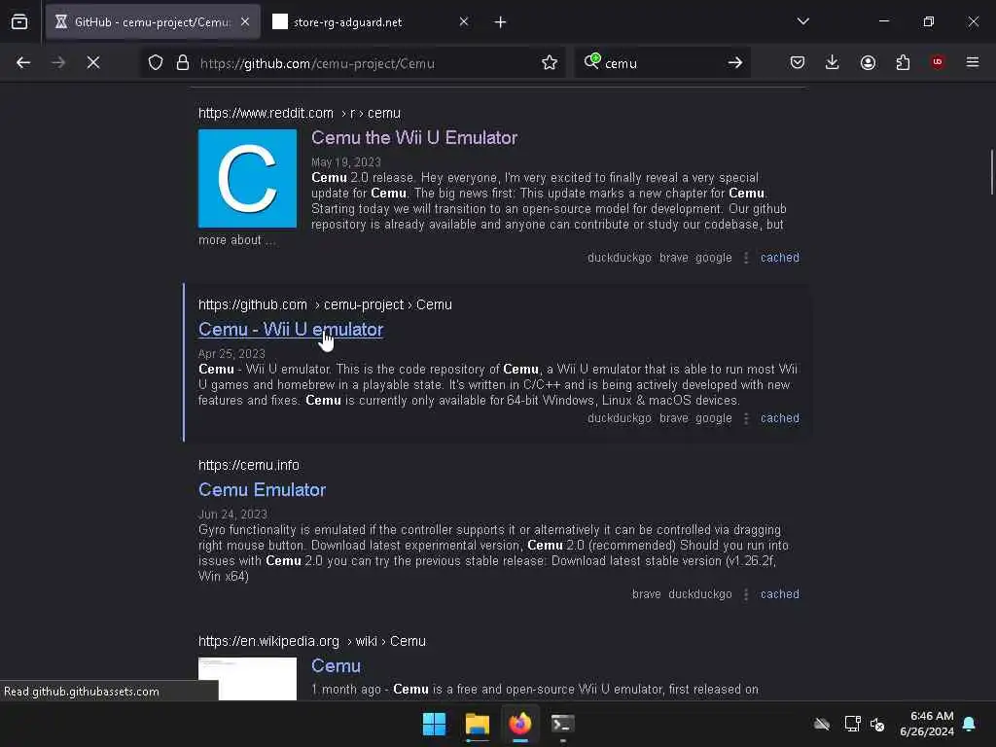Open the Downloads panel
The height and width of the screenshot is (747, 996).
point(833,62)
